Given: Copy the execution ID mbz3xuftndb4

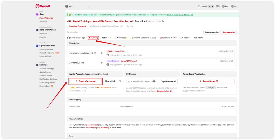Looking at the screenshot, I should (163, 21).
